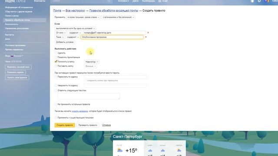The height and width of the screenshot is (156, 278).
Task: Open the 'ко всем письмам, кроме спама' dropdown
Action: (x=83, y=17)
